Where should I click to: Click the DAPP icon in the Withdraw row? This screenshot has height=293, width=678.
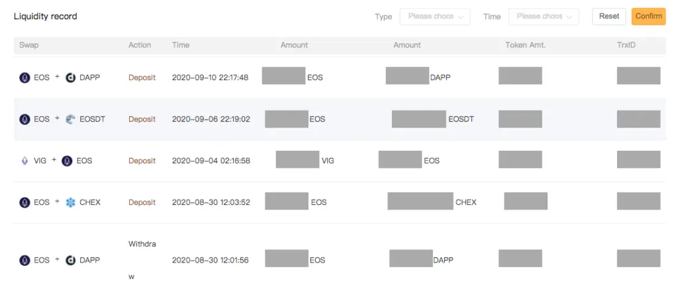(70, 260)
